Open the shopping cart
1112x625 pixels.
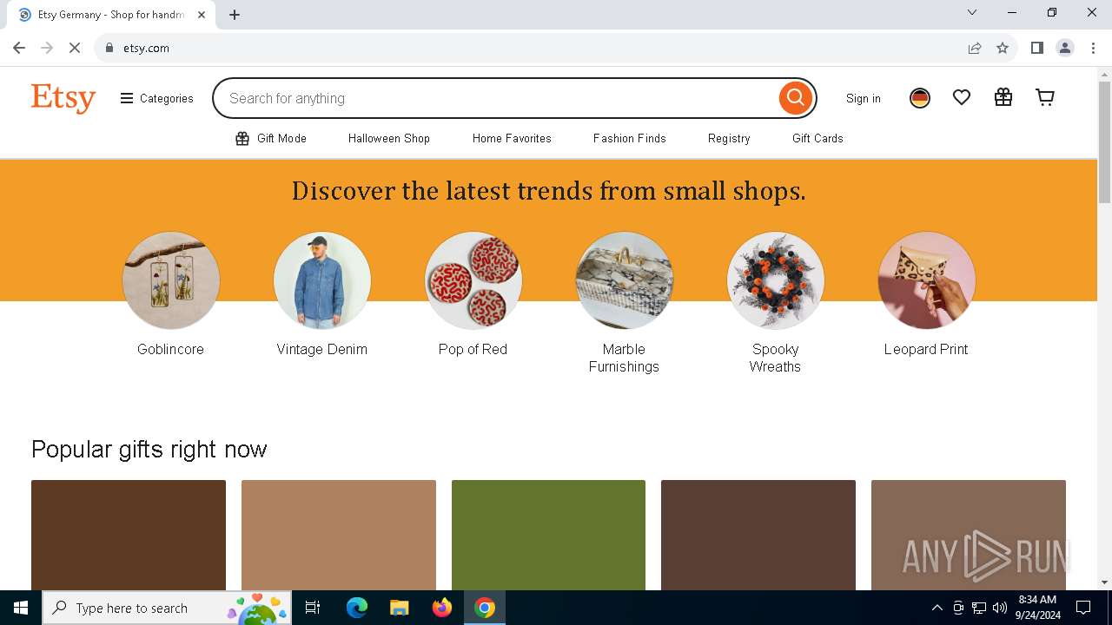click(1045, 98)
